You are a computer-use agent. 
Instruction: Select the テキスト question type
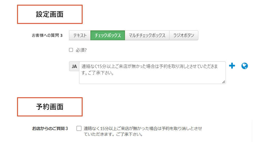tap(80, 35)
